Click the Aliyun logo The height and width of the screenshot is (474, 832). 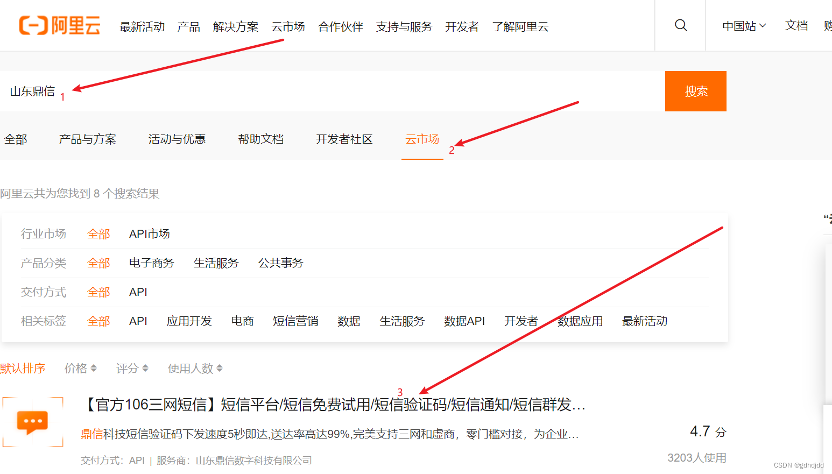click(60, 25)
